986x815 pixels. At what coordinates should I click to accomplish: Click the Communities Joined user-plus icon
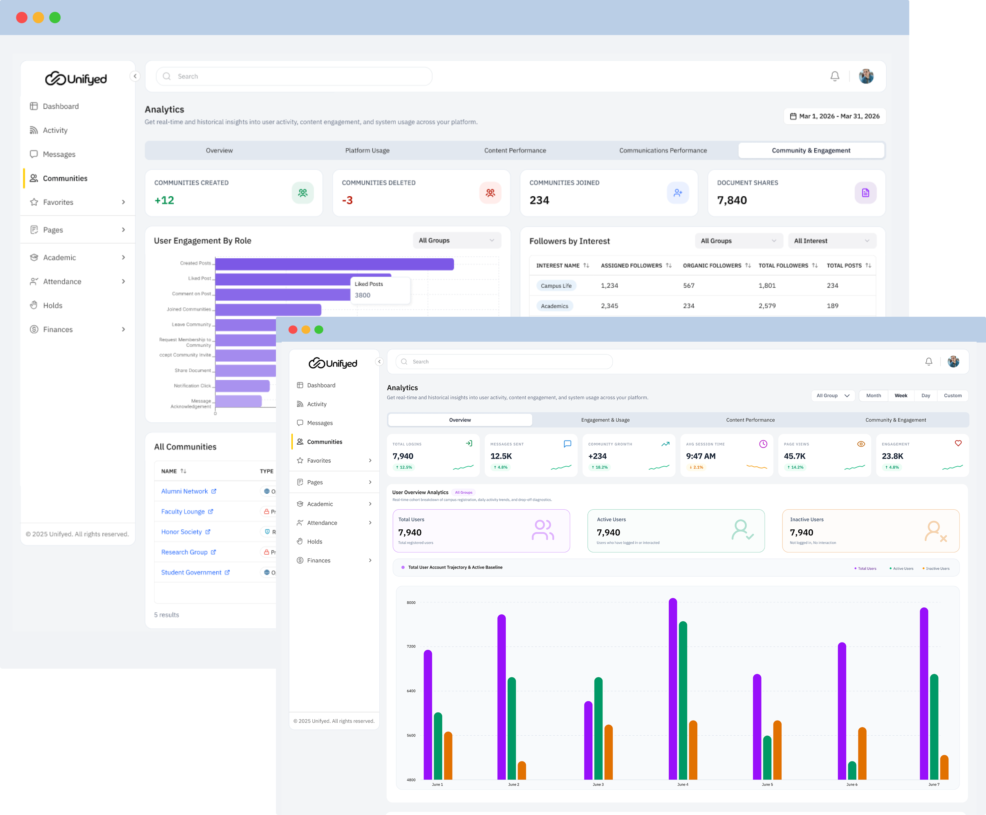click(x=678, y=193)
